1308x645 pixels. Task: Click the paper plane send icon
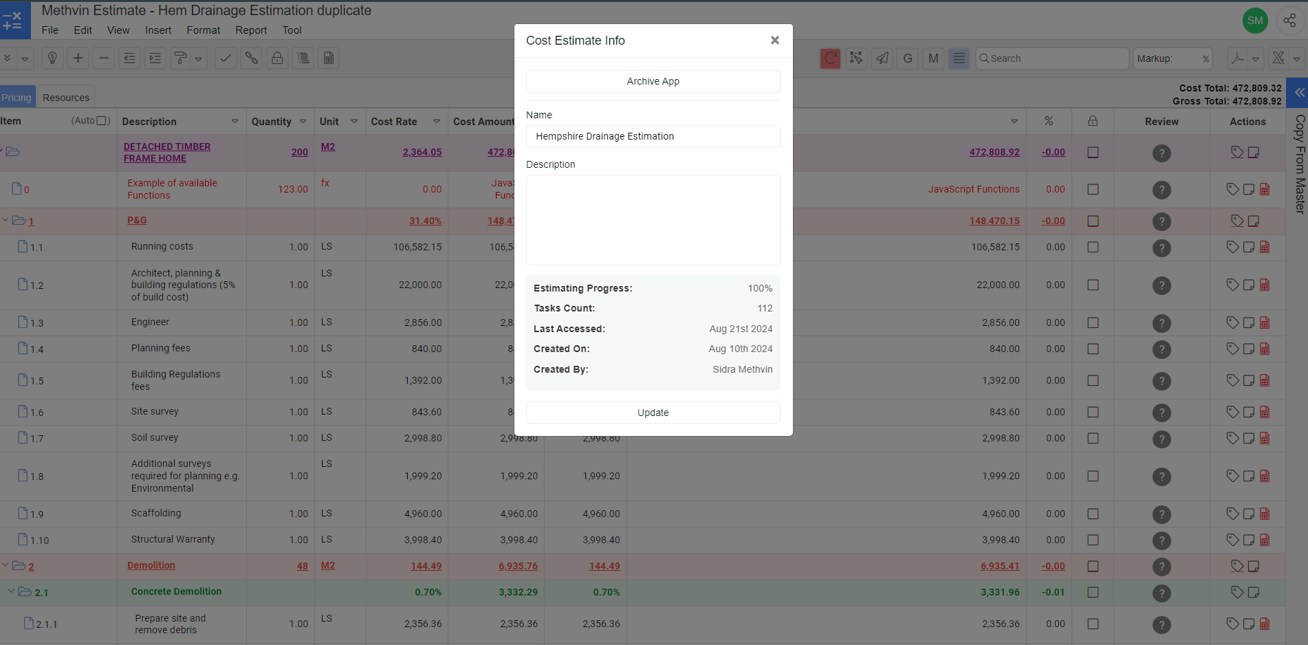(x=882, y=58)
